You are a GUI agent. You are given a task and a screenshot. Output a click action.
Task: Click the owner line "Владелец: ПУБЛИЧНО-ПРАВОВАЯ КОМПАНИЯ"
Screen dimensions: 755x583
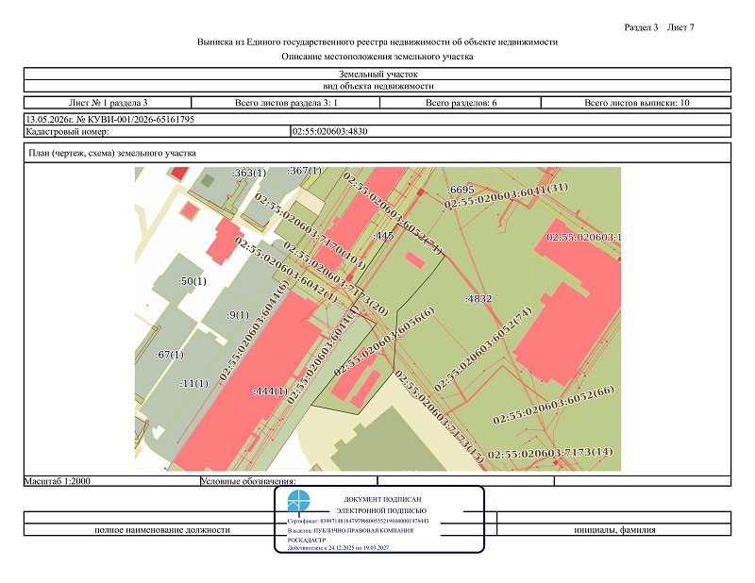click(x=350, y=531)
